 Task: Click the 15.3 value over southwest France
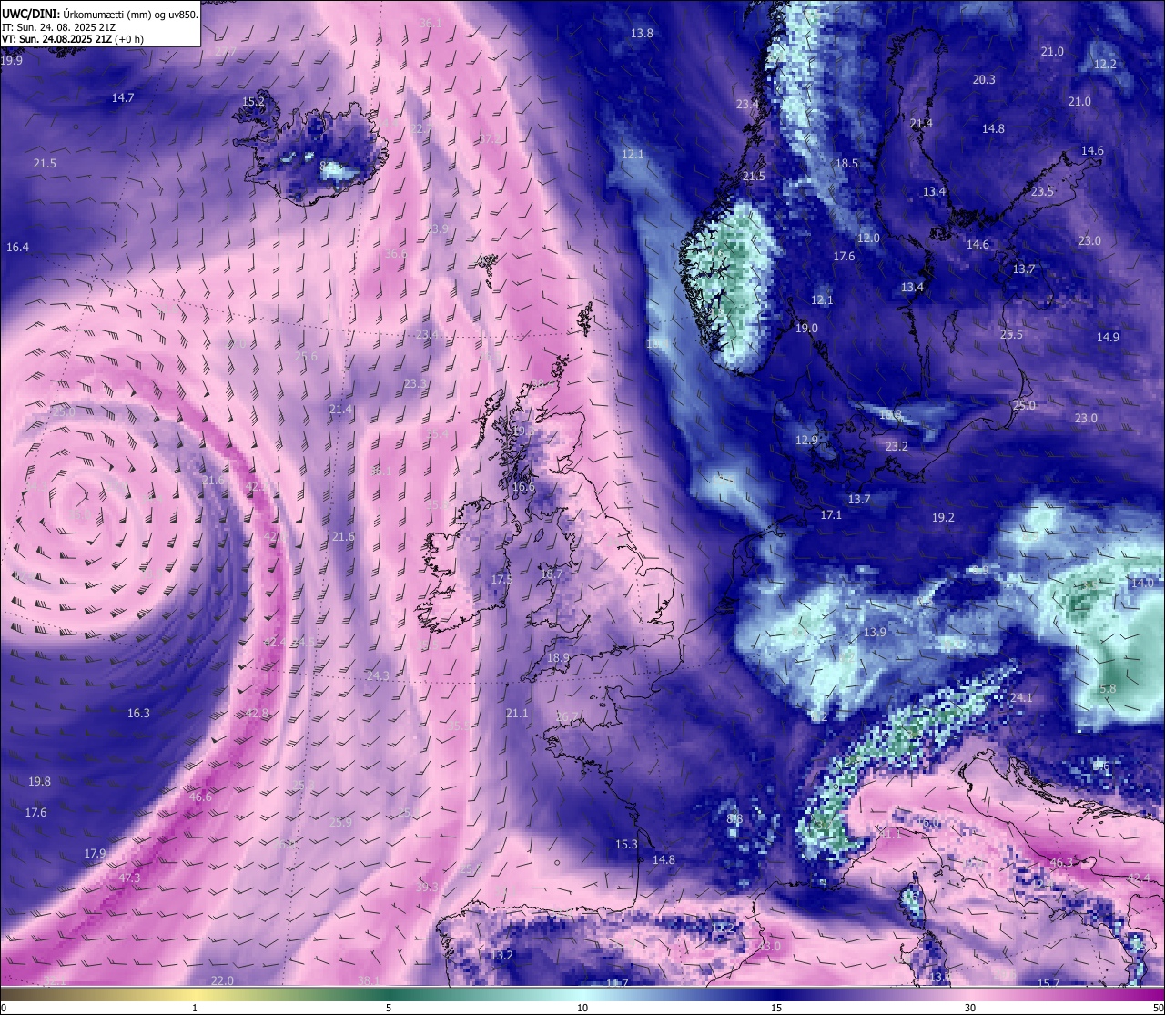(626, 845)
